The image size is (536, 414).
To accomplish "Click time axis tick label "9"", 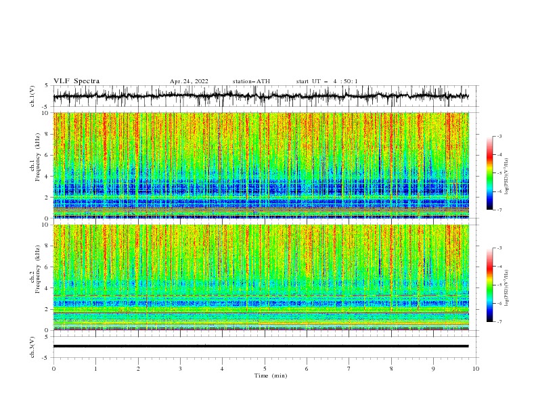I will click(x=433, y=369).
